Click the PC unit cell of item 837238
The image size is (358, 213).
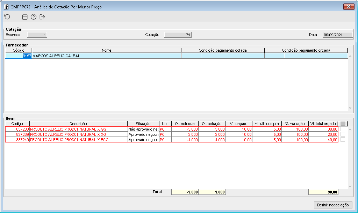[165, 129]
